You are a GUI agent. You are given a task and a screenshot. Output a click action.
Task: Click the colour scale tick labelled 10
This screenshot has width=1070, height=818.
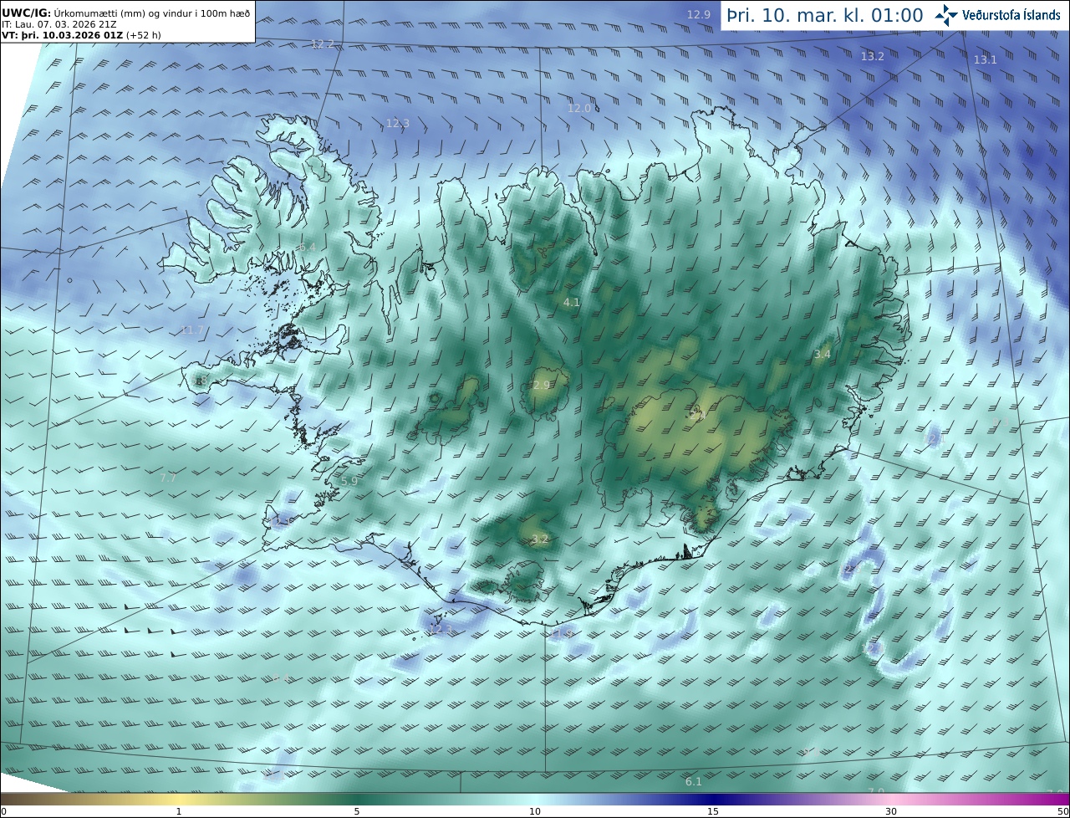click(535, 811)
